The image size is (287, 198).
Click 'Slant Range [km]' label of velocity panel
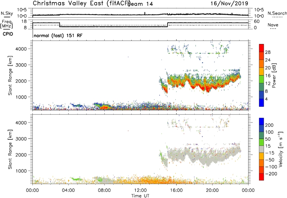10,149
